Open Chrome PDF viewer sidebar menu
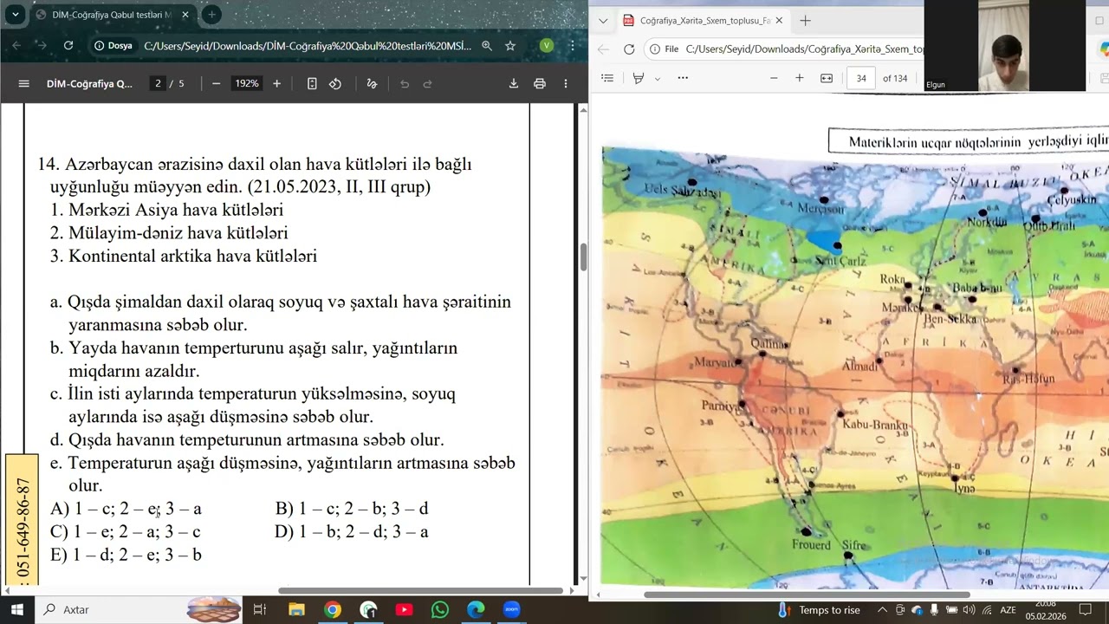This screenshot has width=1109, height=624. pyautogui.click(x=23, y=84)
